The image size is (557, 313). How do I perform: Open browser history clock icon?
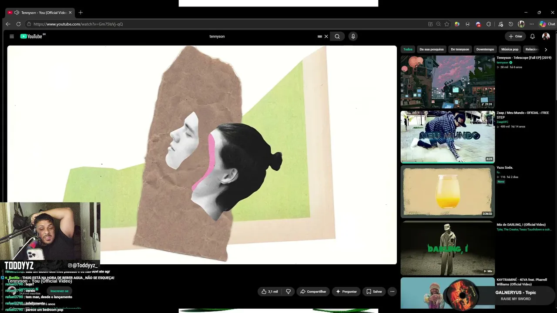coord(511,24)
